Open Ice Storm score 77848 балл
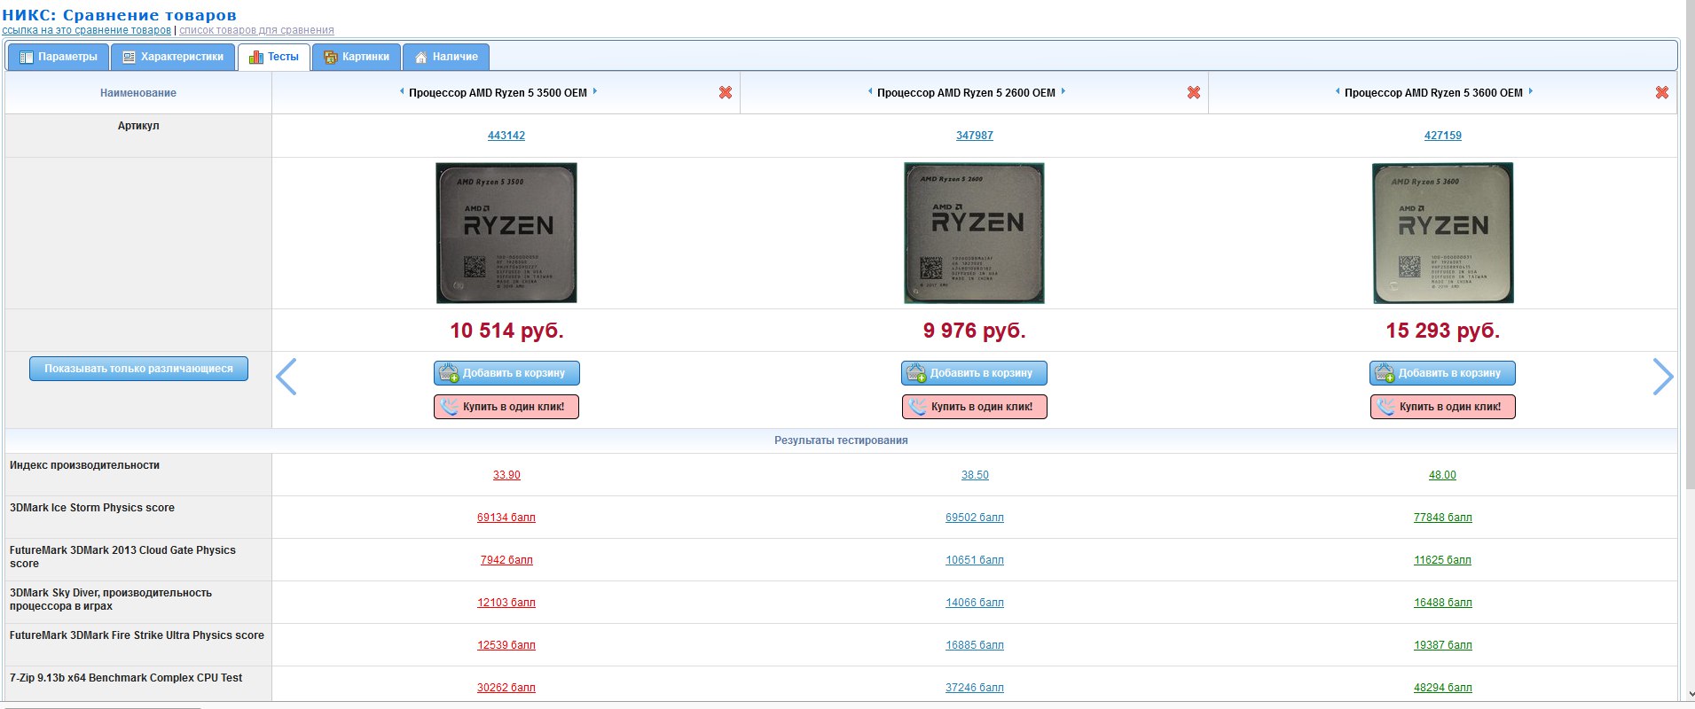 [1442, 518]
